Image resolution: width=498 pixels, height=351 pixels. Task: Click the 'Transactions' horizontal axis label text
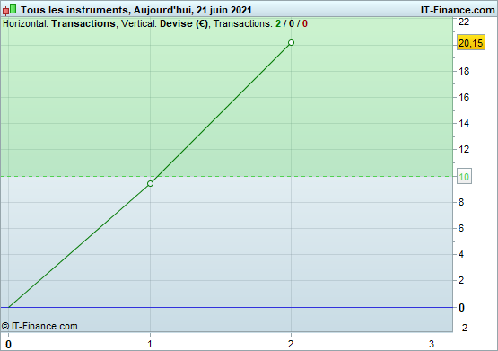[83, 24]
